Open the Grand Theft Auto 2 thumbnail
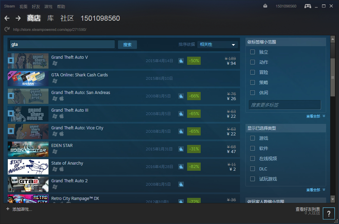Viewport: 339px width, 224px height. coord(28,184)
